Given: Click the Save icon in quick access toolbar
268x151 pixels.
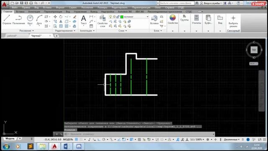Looking at the screenshot, I should [22, 3].
